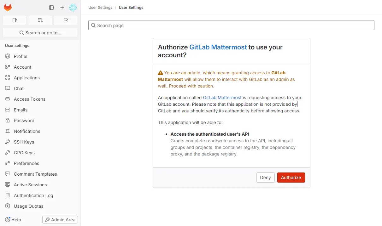Screen dimensions: 382x226
Task: Go to Notifications settings
Action: pos(27,131)
